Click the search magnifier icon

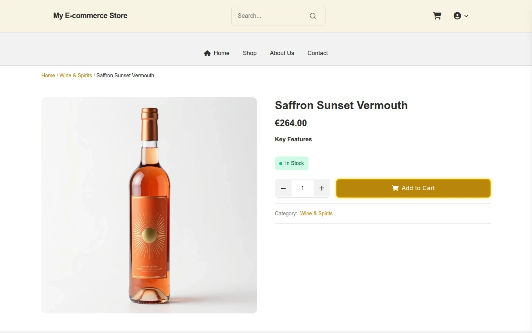tap(313, 16)
